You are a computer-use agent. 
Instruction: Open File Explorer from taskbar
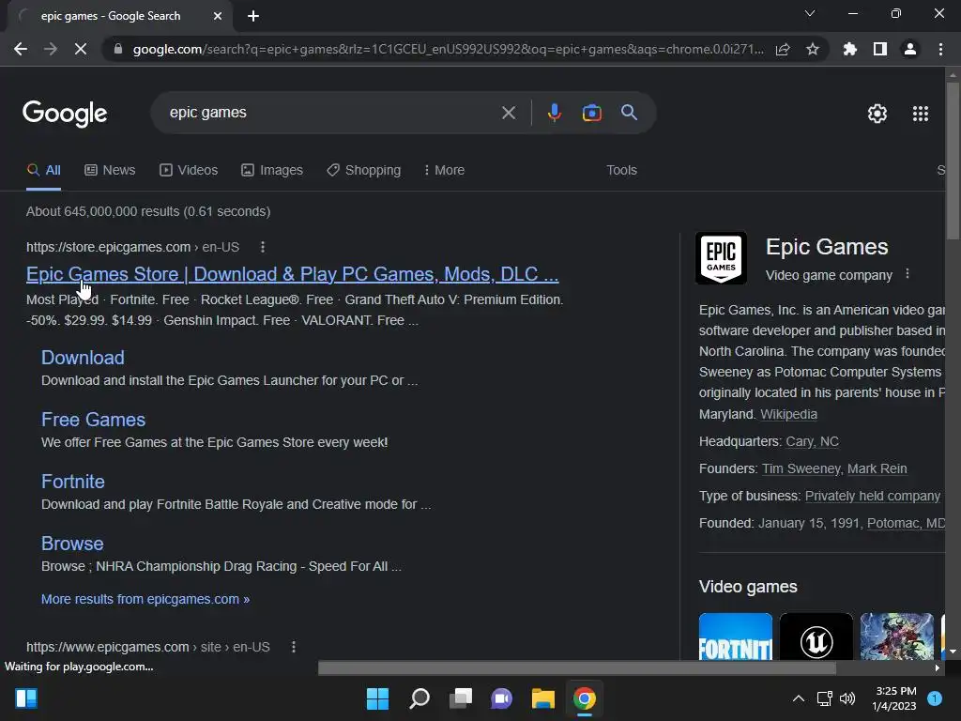[543, 698]
